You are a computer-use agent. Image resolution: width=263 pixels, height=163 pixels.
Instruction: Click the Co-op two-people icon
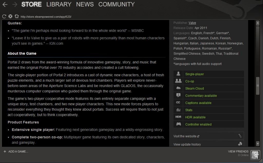(x=178, y=81)
